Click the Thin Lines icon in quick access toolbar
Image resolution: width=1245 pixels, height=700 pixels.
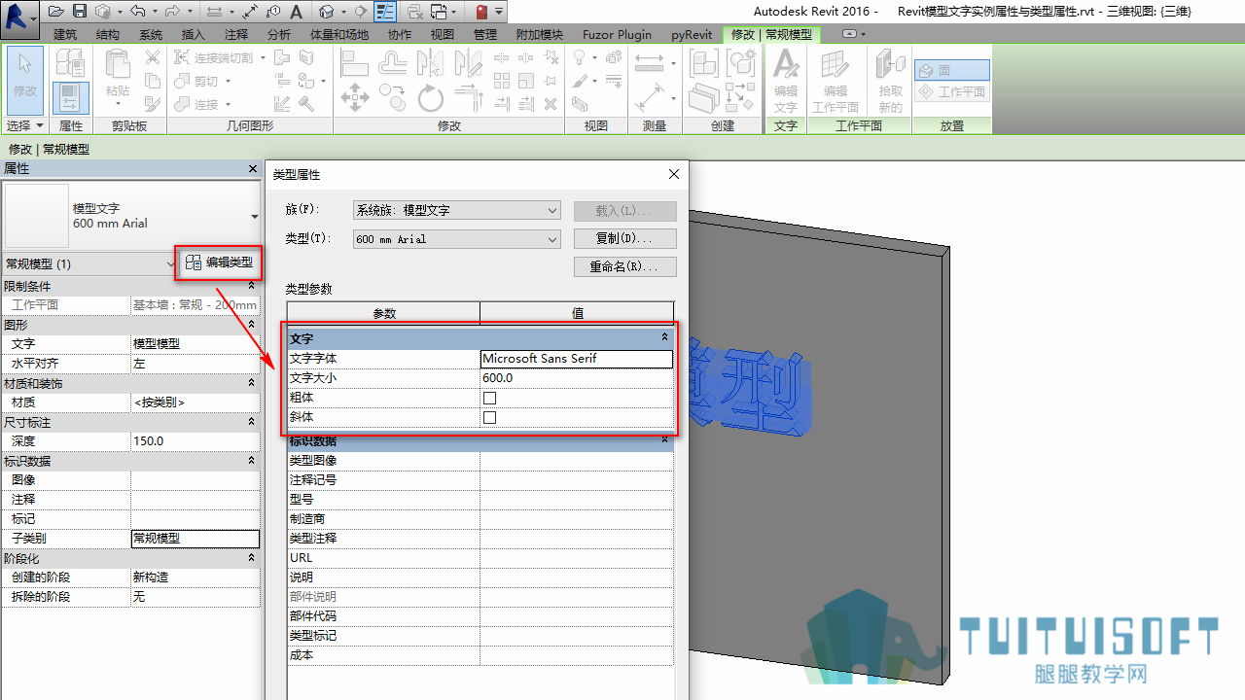[385, 12]
